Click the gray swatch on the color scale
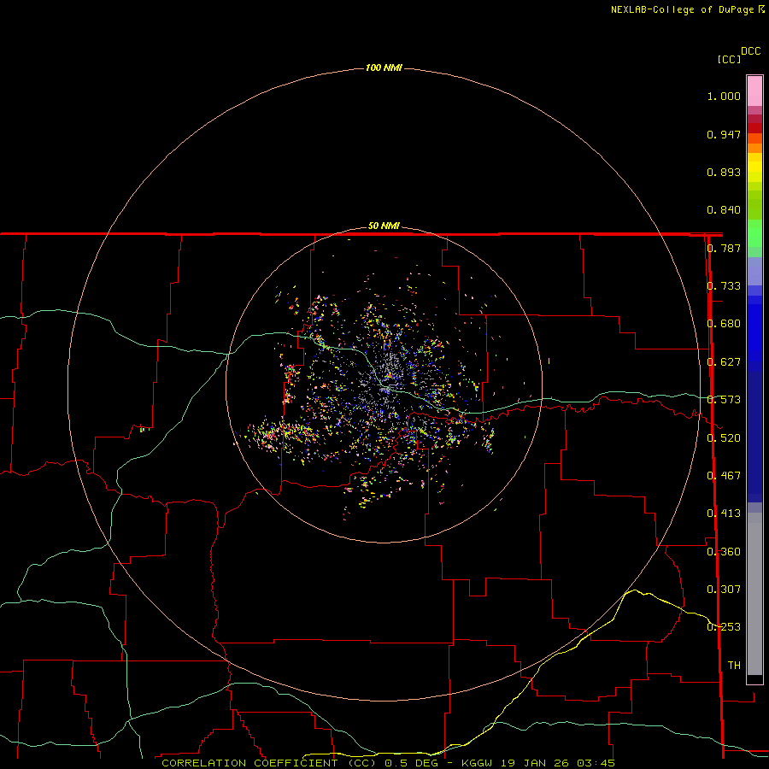The image size is (769, 769). [x=754, y=597]
